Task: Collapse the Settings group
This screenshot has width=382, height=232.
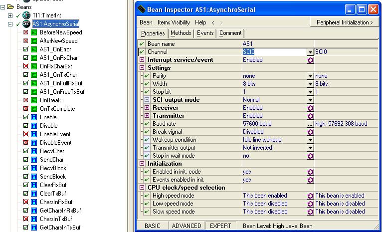Action: 142,68
